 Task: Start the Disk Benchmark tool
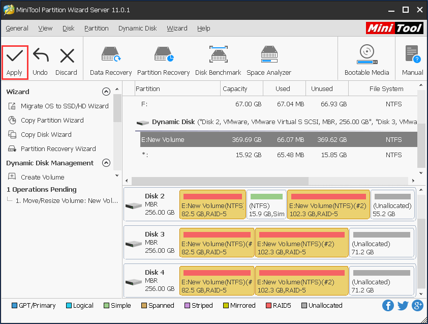coord(218,58)
